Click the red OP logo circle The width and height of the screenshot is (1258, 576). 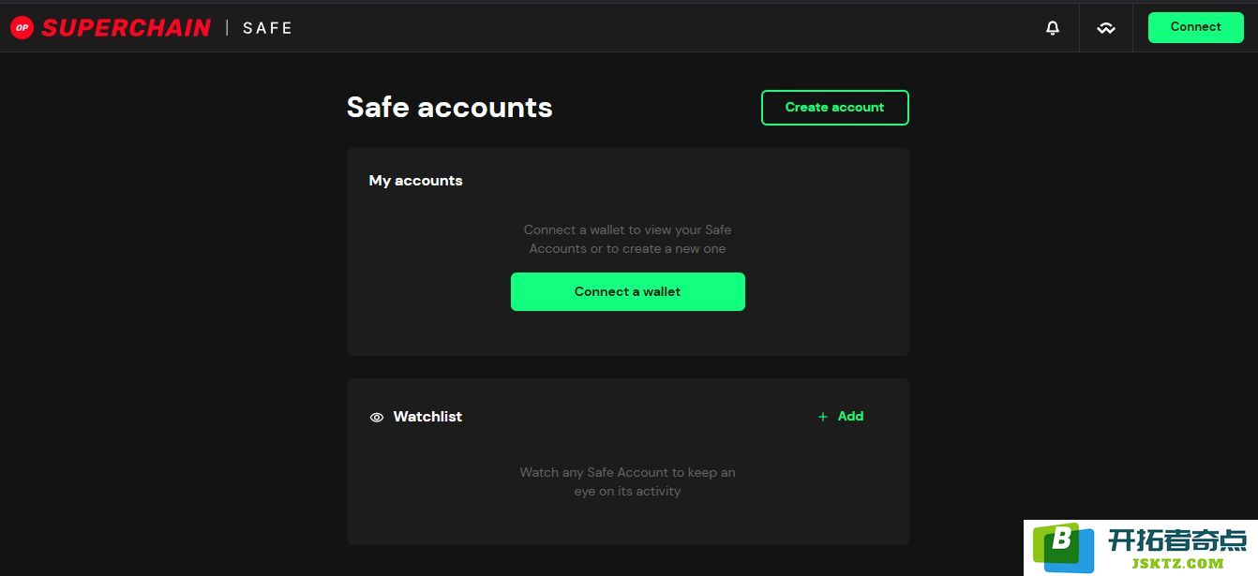pos(22,28)
